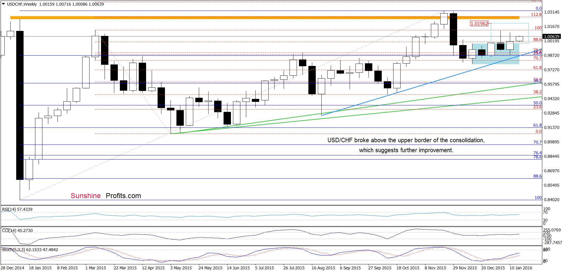Click the 18 Oct 2015 date label

point(408,268)
